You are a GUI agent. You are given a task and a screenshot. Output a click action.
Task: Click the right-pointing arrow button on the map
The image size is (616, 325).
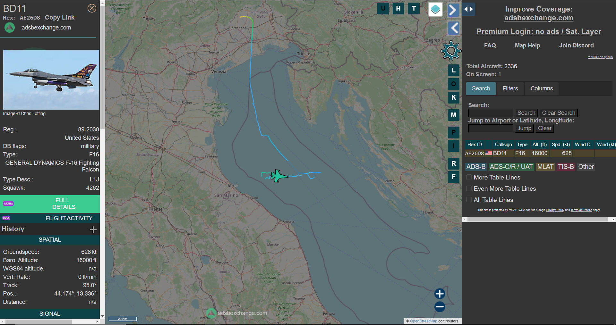[x=453, y=10]
